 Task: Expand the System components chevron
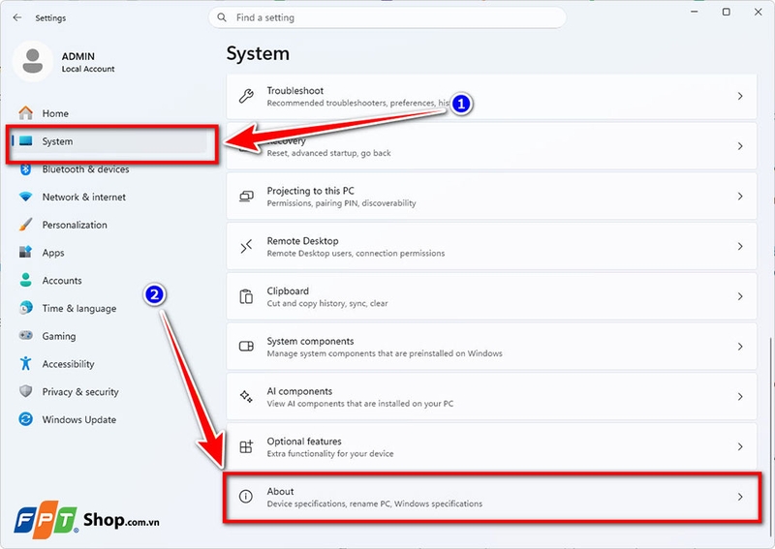tap(740, 347)
